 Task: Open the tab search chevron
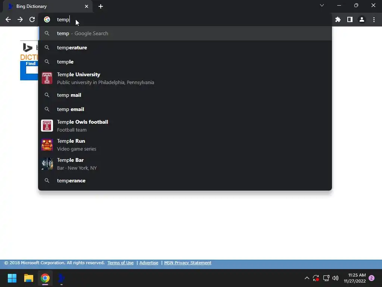322,5
